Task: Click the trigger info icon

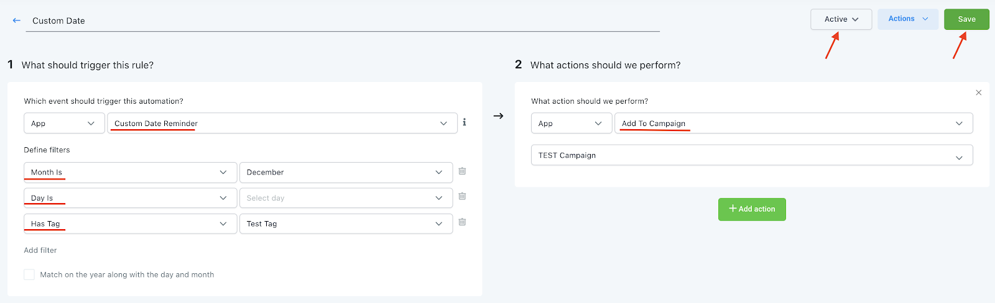Action: (465, 122)
